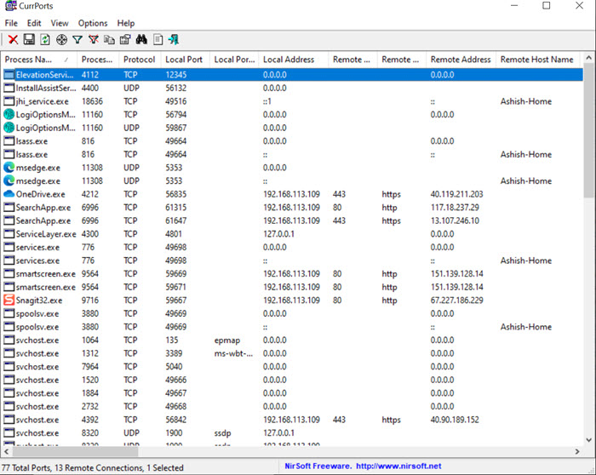Open the Help menu
Screen dimensions: 596x475
pyautogui.click(x=126, y=23)
